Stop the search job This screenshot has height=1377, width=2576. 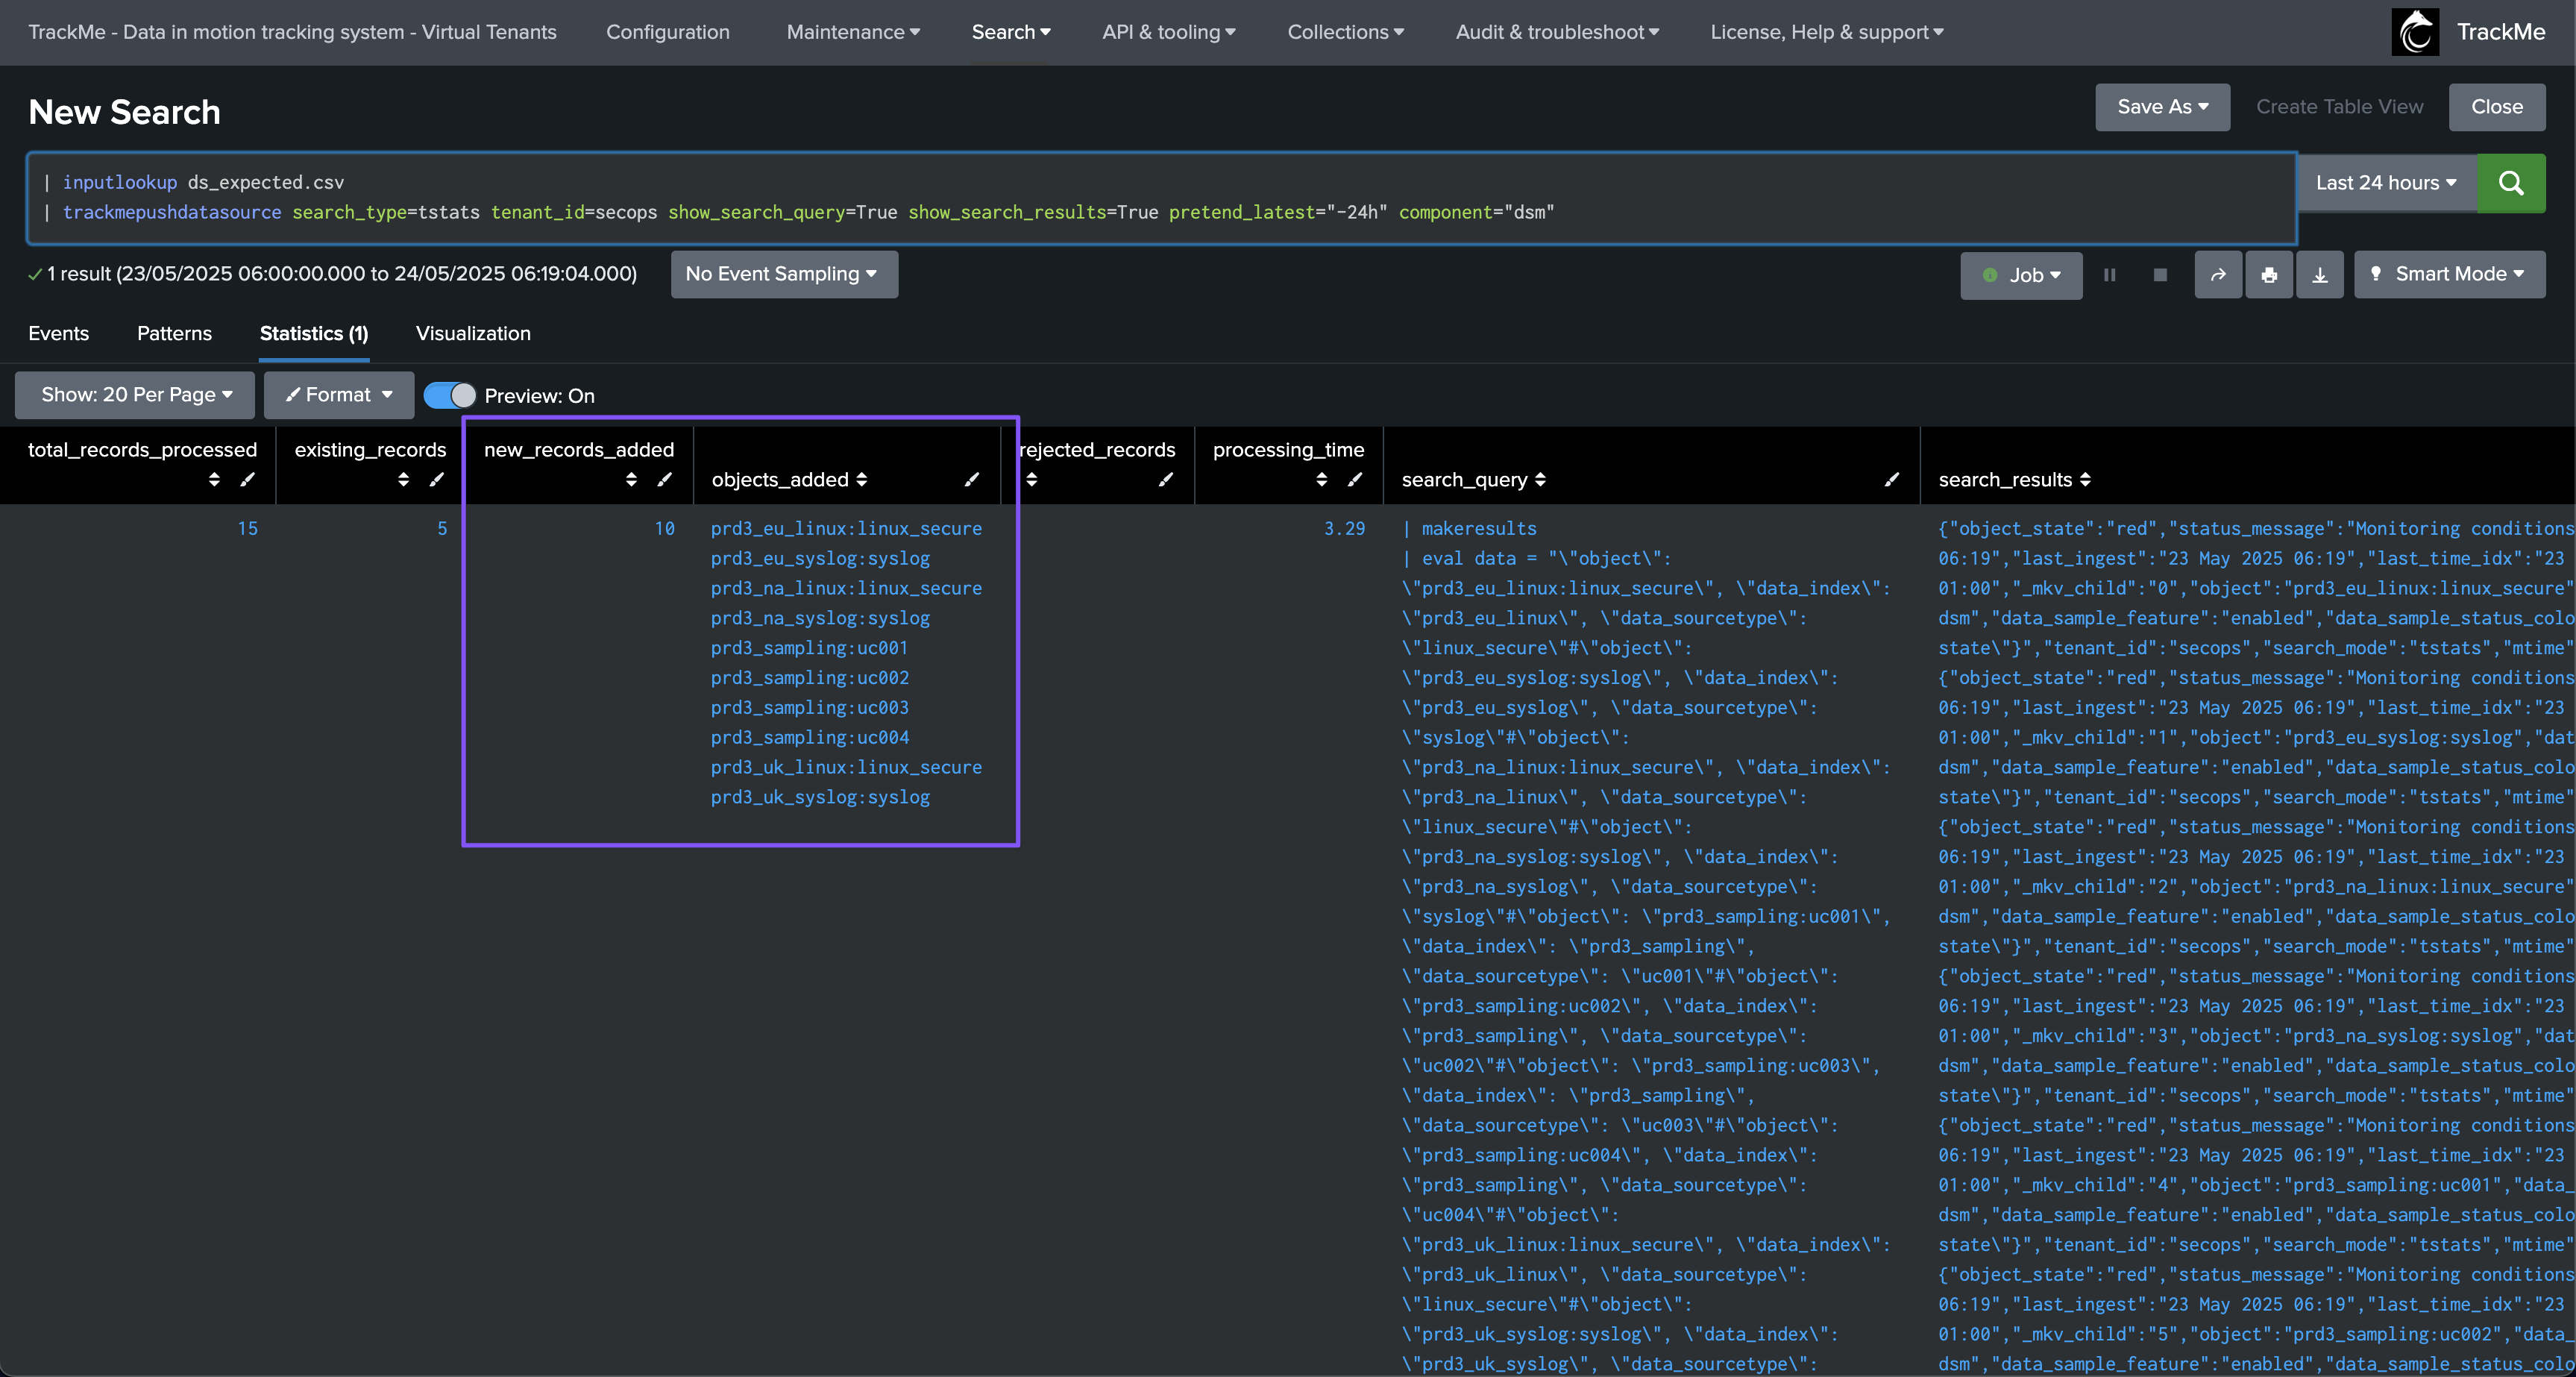click(x=2160, y=275)
